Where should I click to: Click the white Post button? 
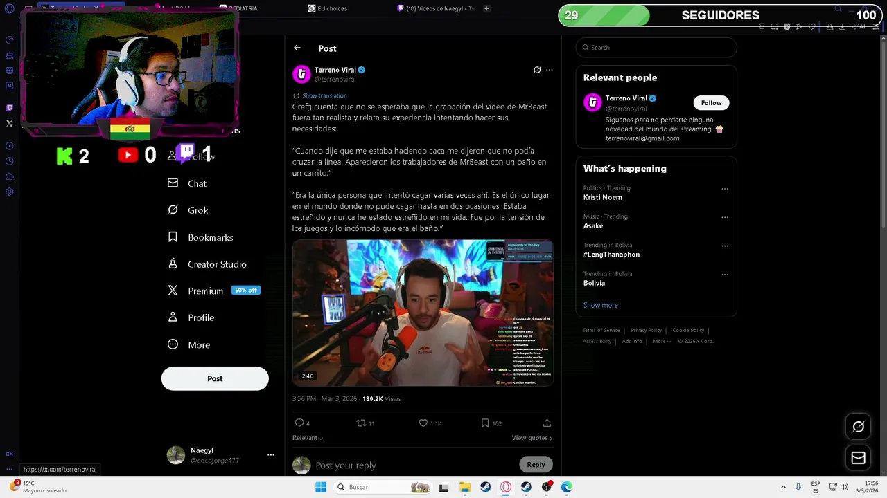(x=215, y=378)
